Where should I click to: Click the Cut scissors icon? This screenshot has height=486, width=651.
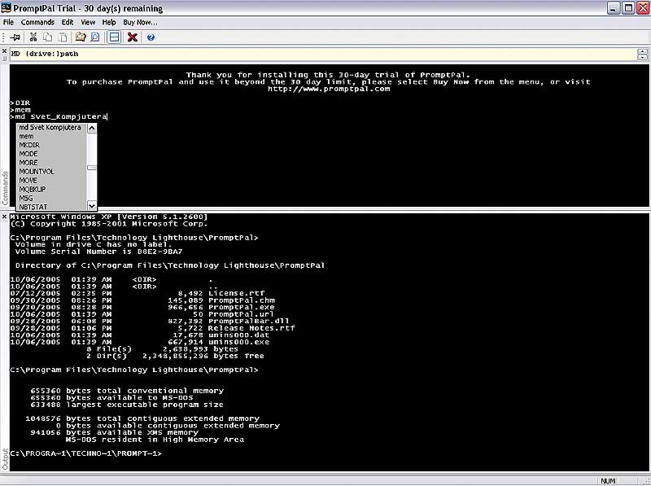(x=33, y=37)
